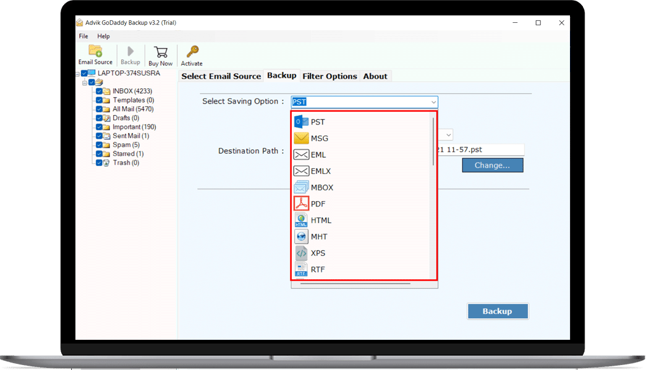This screenshot has height=370, width=646.
Task: Select the MSG envelope icon
Action: 301,138
